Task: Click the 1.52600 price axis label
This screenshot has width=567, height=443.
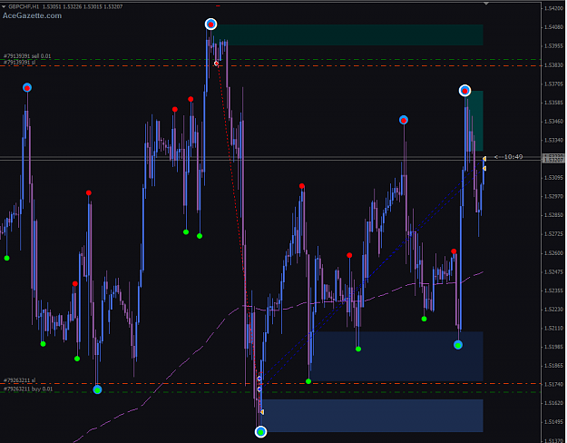Action: click(x=553, y=253)
